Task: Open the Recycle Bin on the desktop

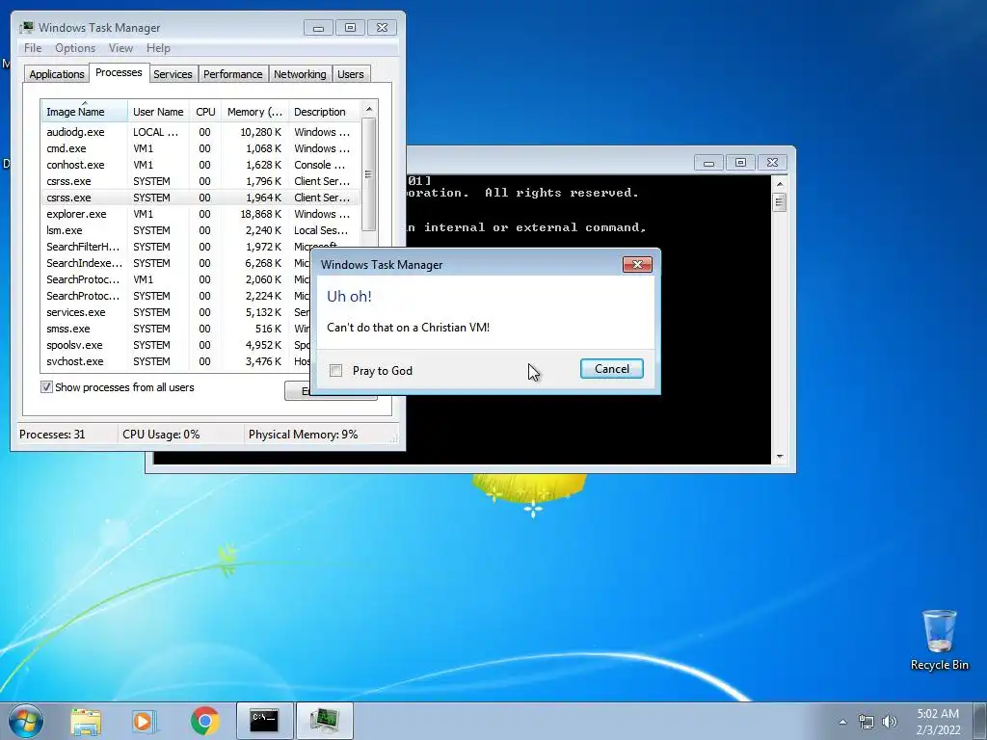Action: point(939,640)
